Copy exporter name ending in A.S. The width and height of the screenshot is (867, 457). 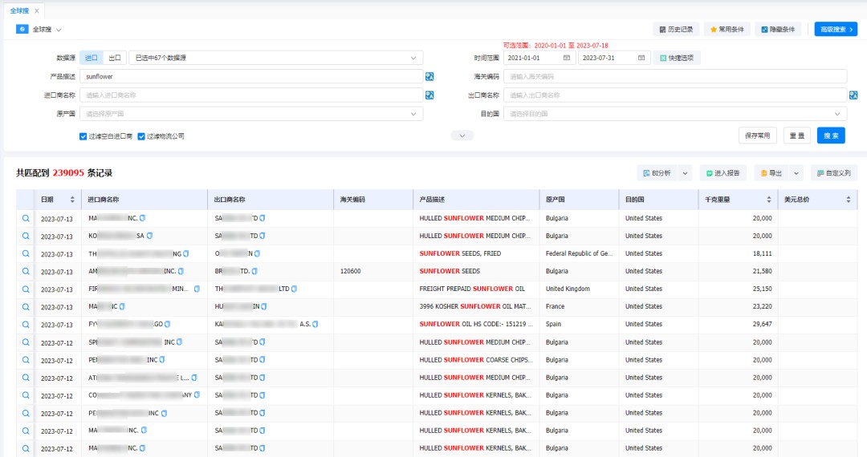click(x=315, y=324)
